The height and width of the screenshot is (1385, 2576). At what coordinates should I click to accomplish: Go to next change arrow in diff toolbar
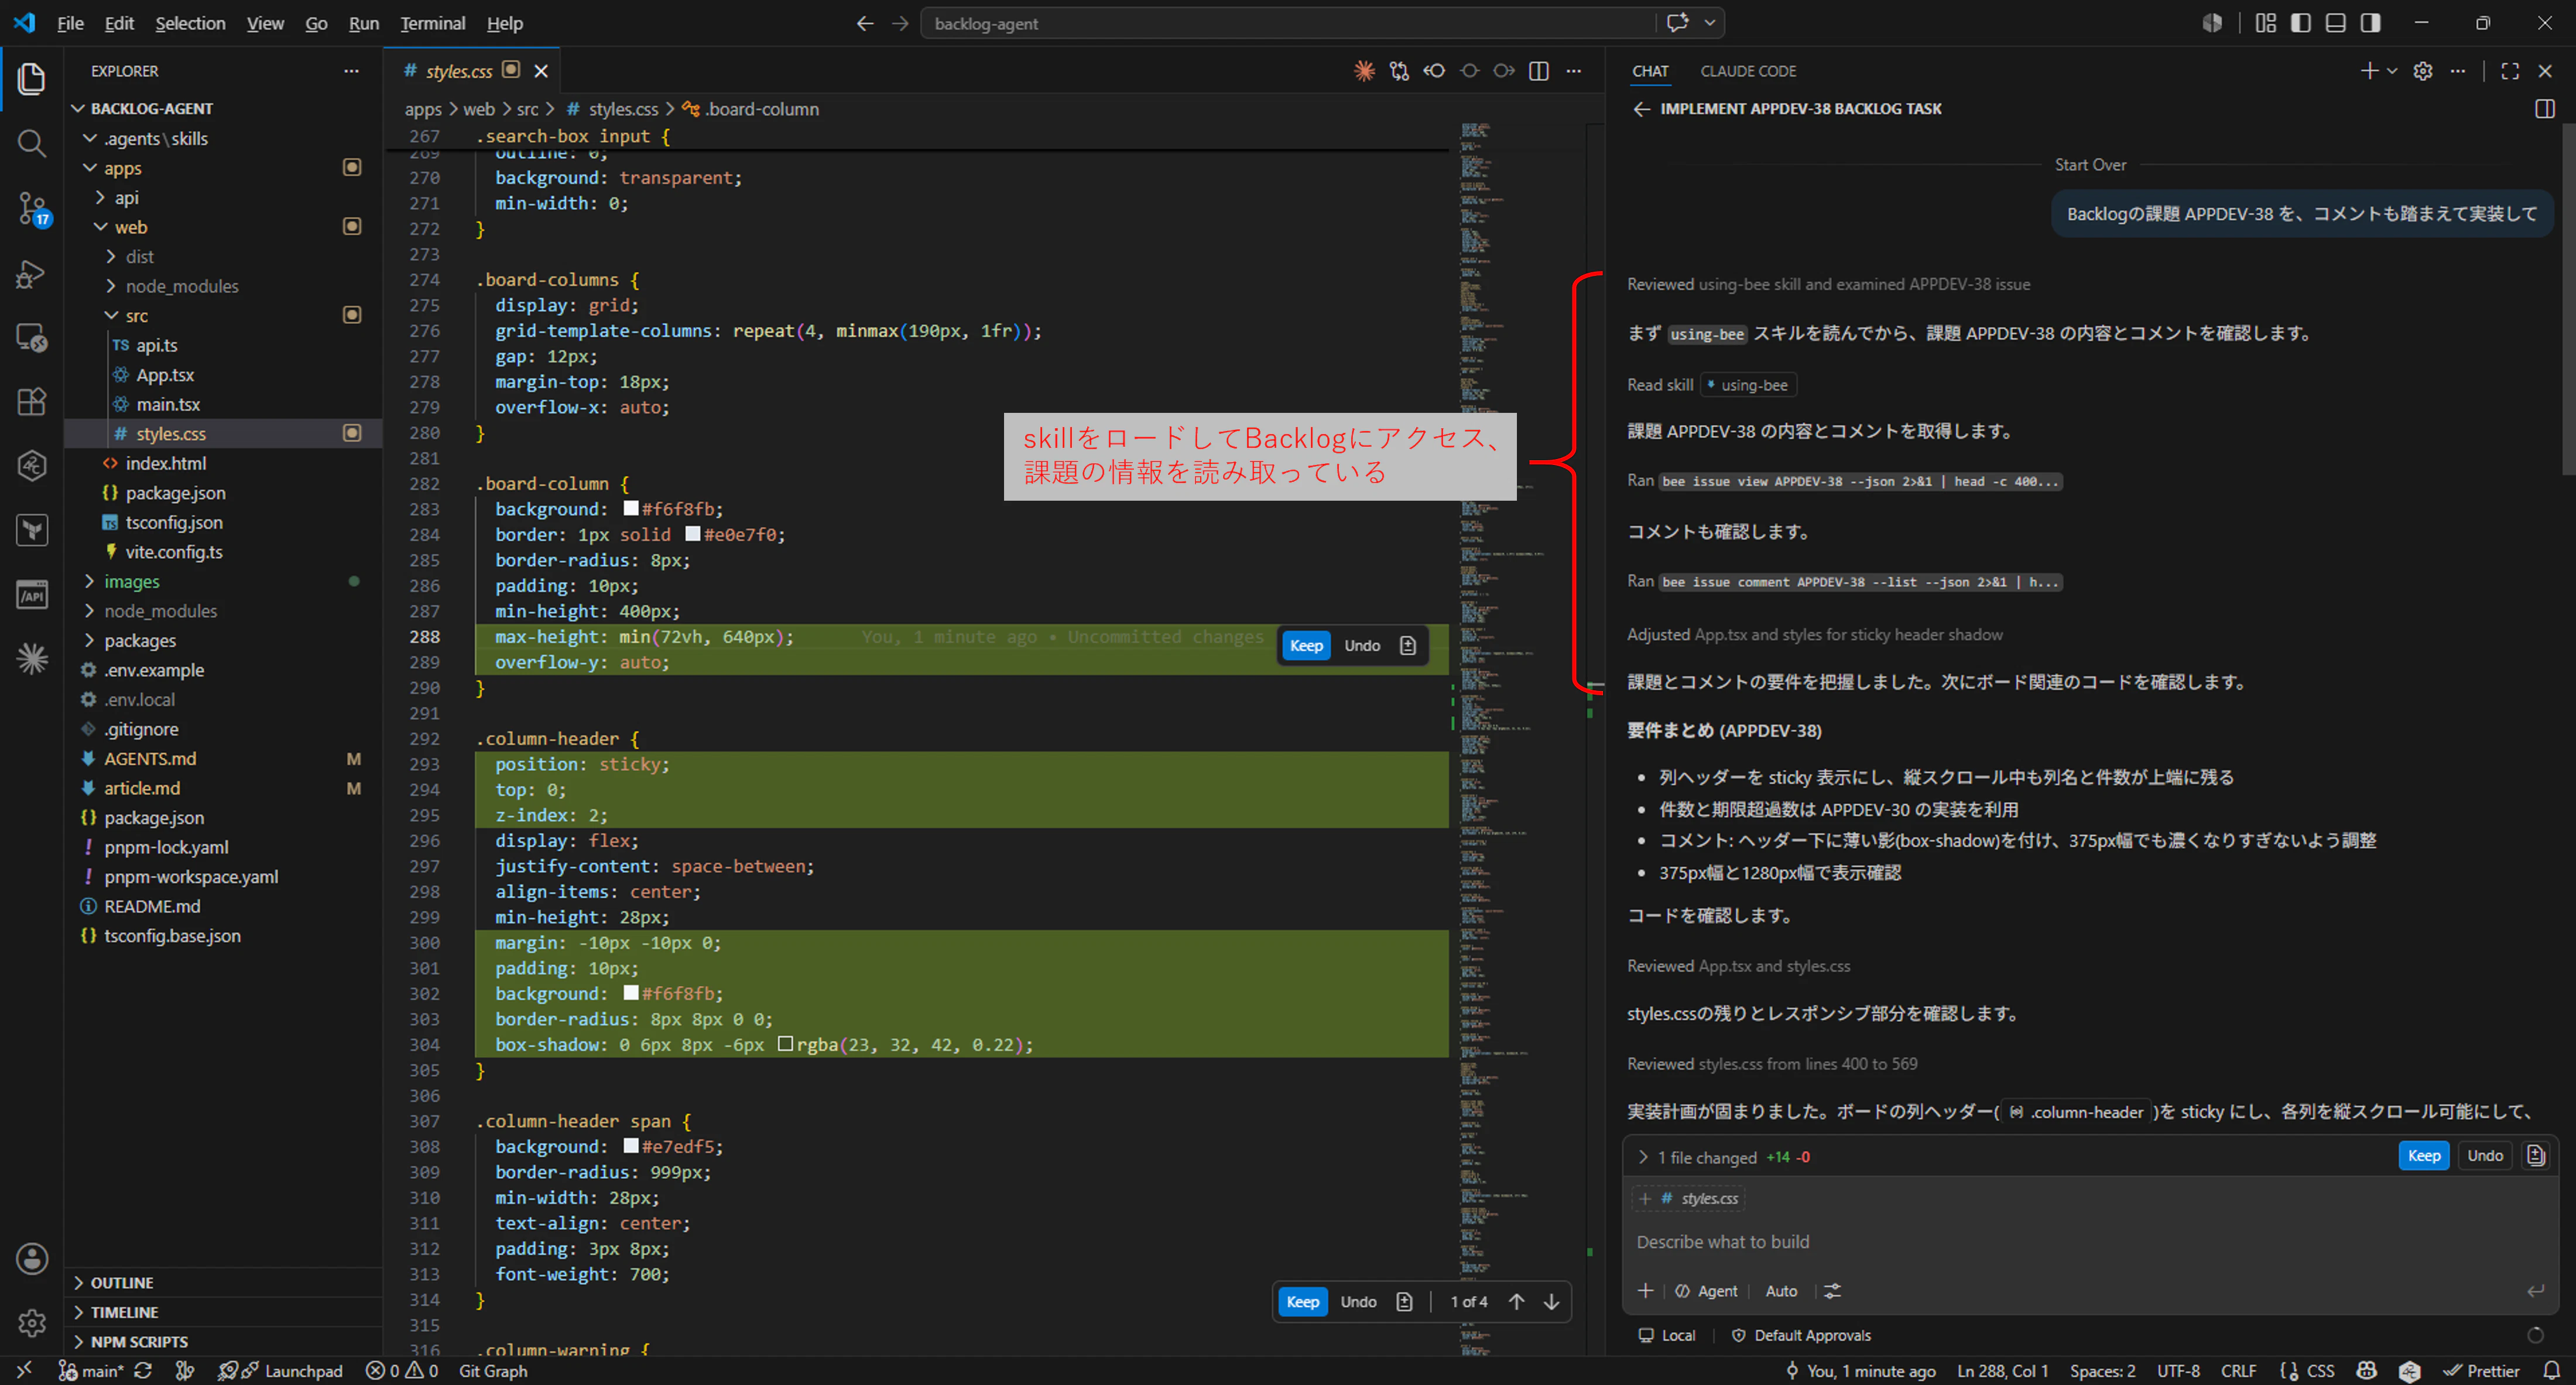[x=1551, y=1302]
